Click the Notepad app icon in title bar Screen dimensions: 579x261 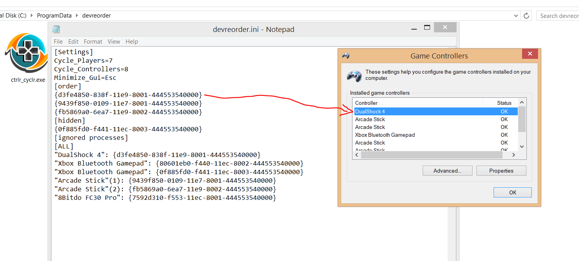[56, 29]
